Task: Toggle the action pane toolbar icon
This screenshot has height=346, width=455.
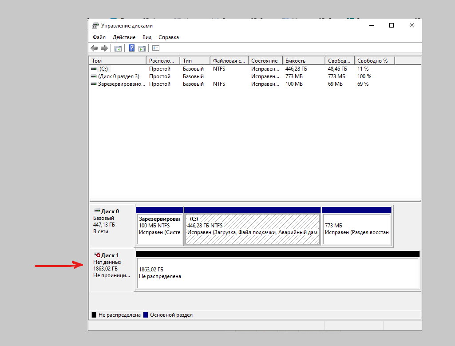Action: pyautogui.click(x=142, y=48)
